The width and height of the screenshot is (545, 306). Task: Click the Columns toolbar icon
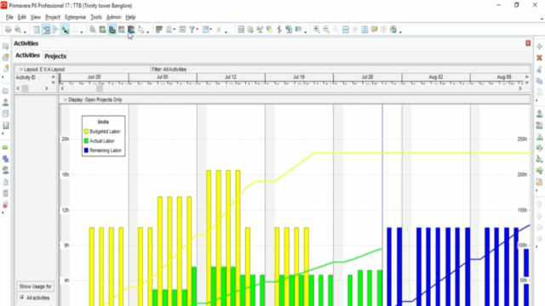(x=169, y=30)
